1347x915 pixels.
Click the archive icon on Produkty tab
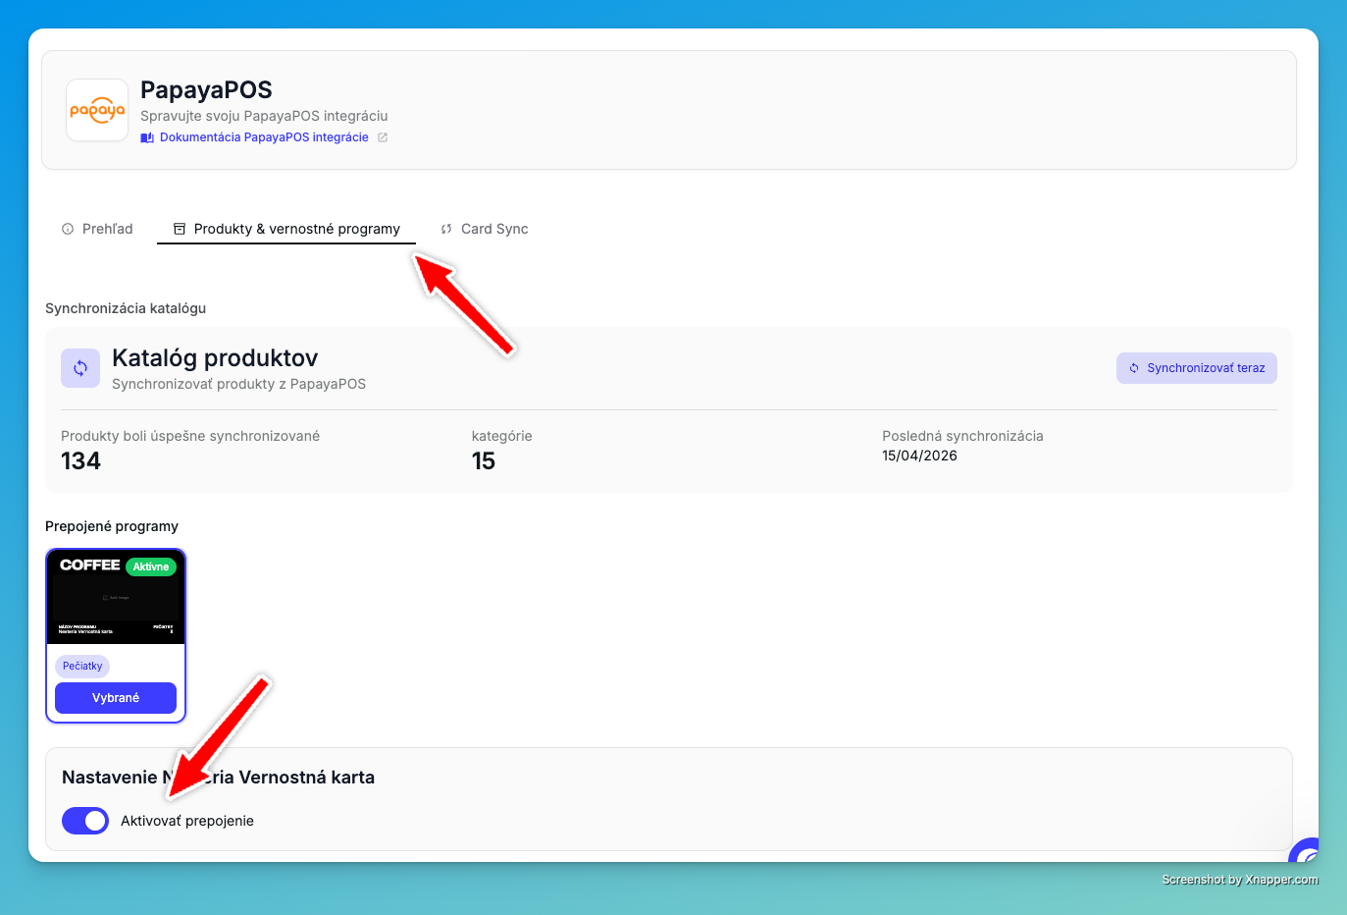coord(180,229)
